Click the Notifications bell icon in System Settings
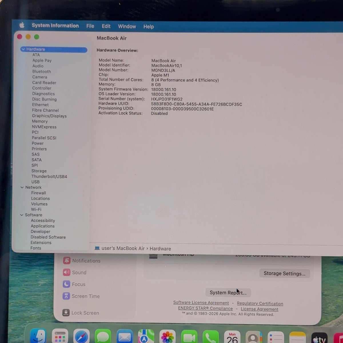This screenshot has width=343, height=343. [67, 260]
